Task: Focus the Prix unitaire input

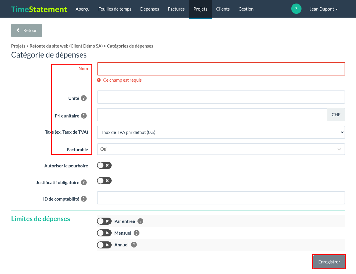Action: tap(212, 115)
